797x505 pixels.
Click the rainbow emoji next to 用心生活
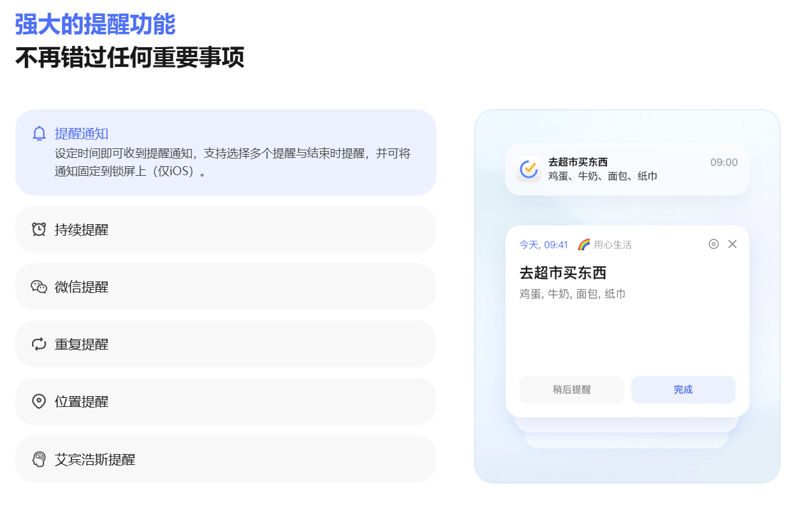click(583, 245)
